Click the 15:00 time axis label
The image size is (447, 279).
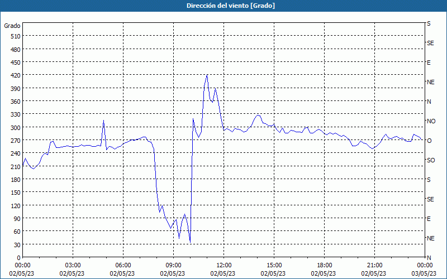[274, 266]
